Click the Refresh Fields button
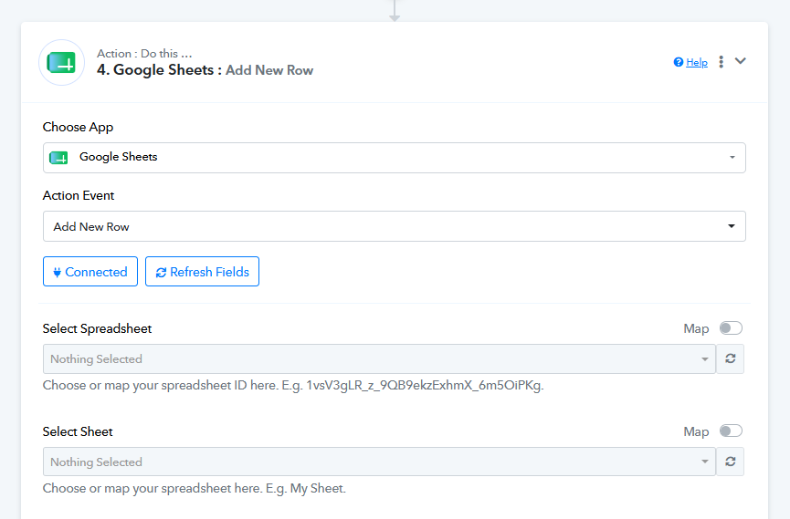 [x=202, y=271]
